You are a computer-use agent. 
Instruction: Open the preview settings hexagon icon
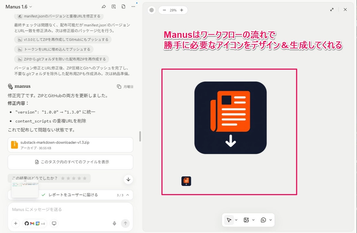coord(152,10)
